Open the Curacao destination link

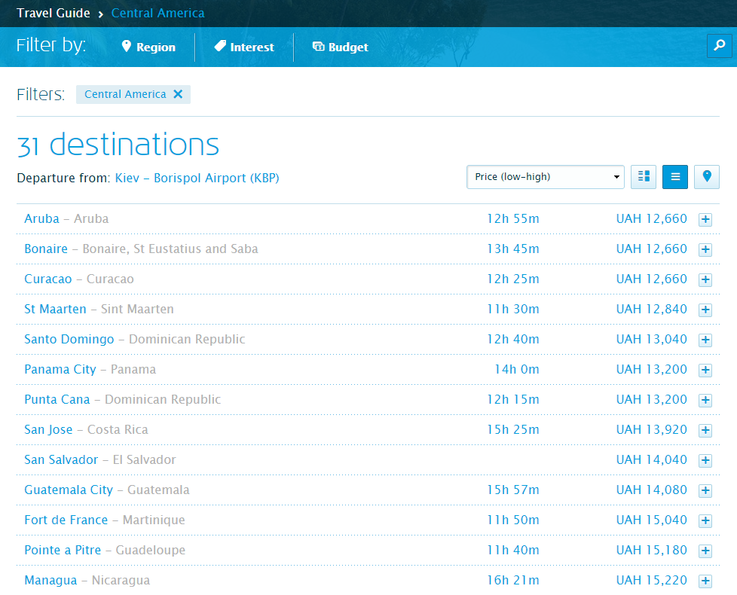[x=48, y=279]
